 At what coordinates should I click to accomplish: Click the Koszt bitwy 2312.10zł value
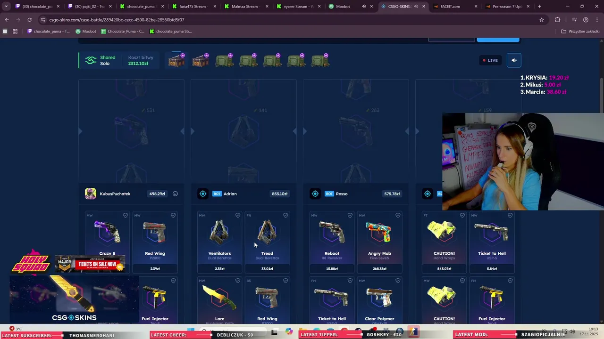pos(138,64)
